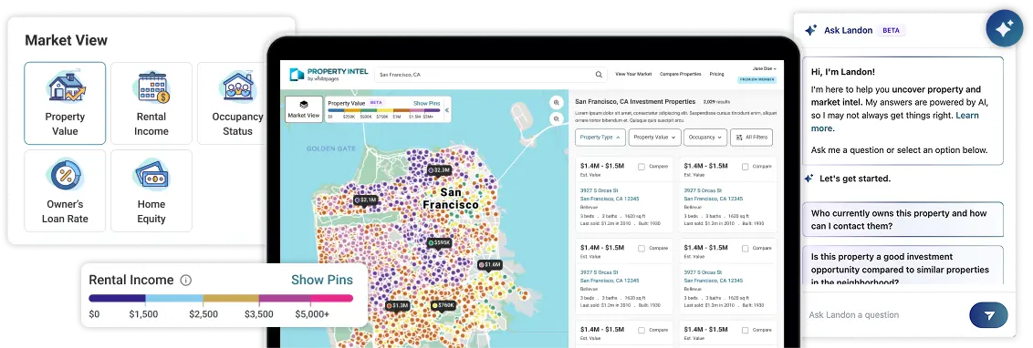
Task: Open the View Your Market menu item
Action: [x=633, y=75]
